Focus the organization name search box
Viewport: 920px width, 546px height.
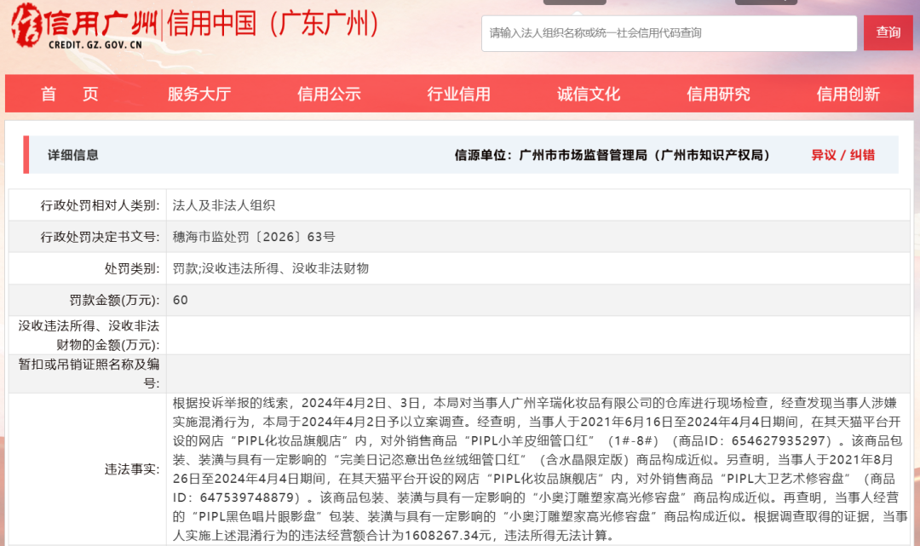pos(669,33)
